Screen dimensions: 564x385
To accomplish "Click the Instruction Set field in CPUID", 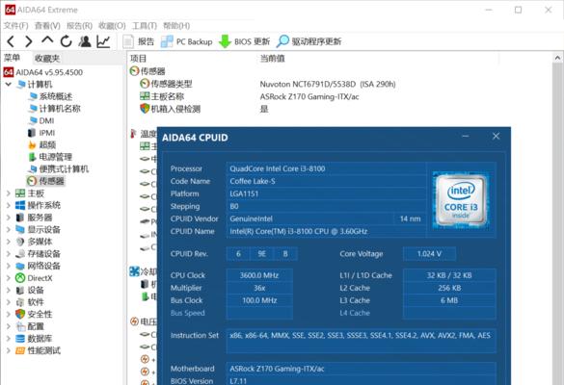I will pos(362,341).
